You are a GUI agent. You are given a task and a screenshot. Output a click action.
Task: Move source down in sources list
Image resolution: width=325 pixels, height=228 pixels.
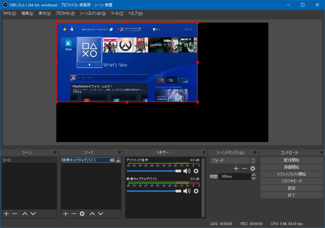[x=101, y=214]
